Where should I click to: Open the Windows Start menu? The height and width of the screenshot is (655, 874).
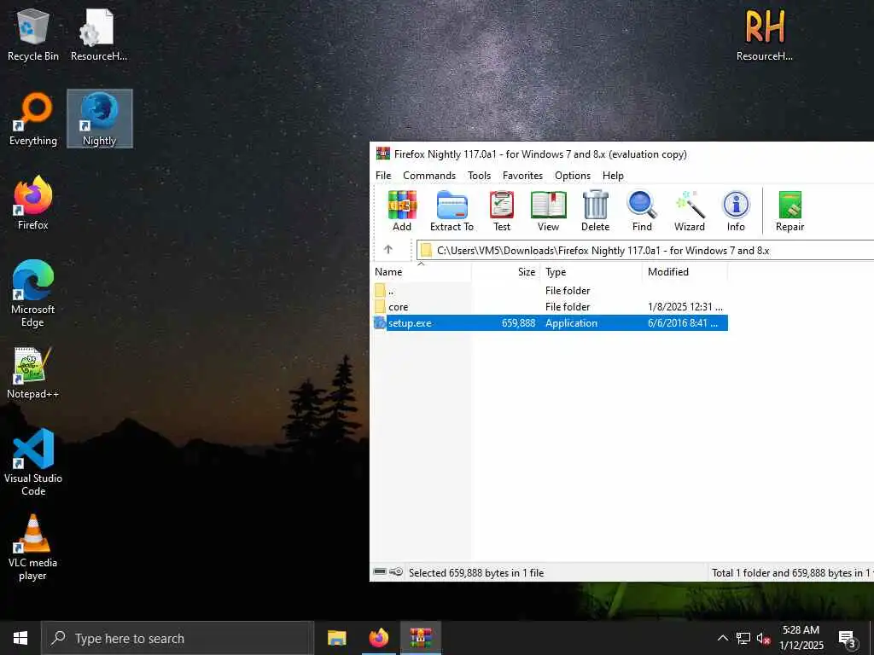click(20, 638)
